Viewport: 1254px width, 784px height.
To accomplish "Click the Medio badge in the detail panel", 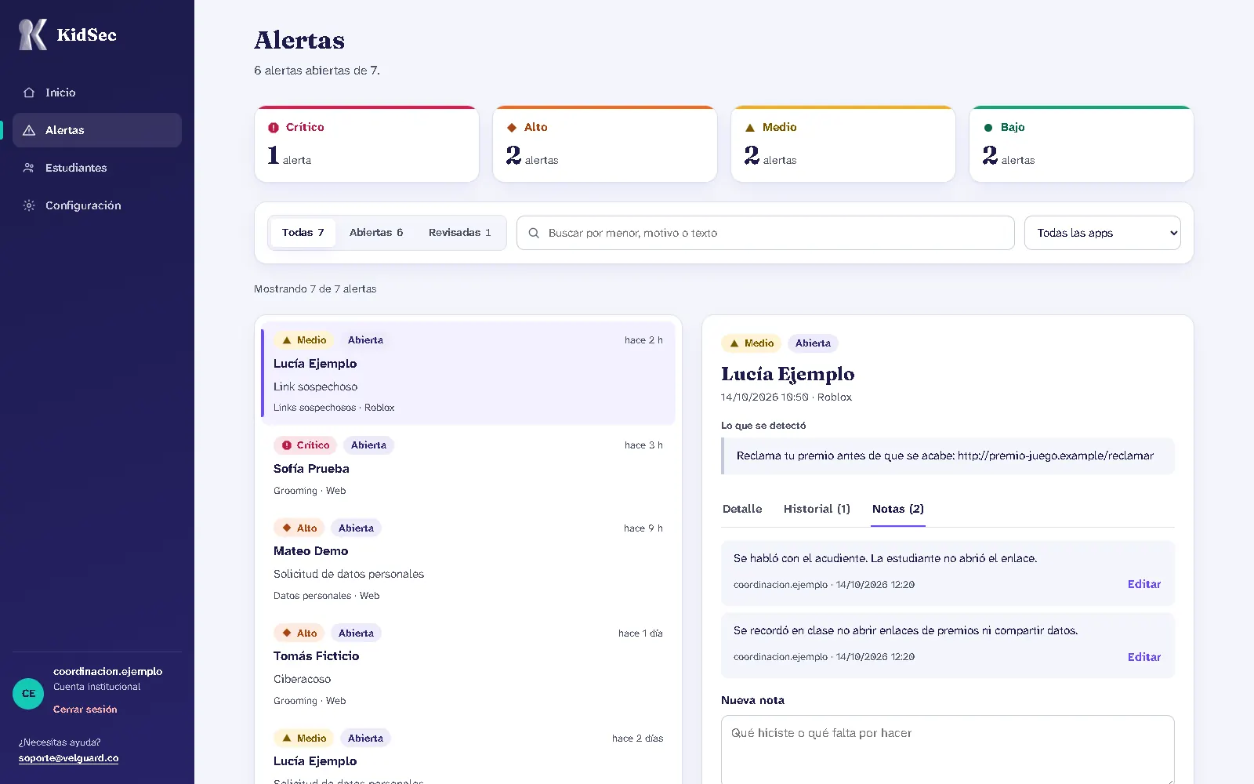I will 751,343.
